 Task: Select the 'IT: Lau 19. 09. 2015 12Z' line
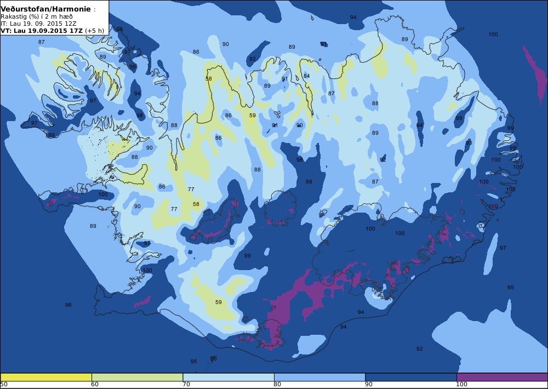click(x=38, y=24)
